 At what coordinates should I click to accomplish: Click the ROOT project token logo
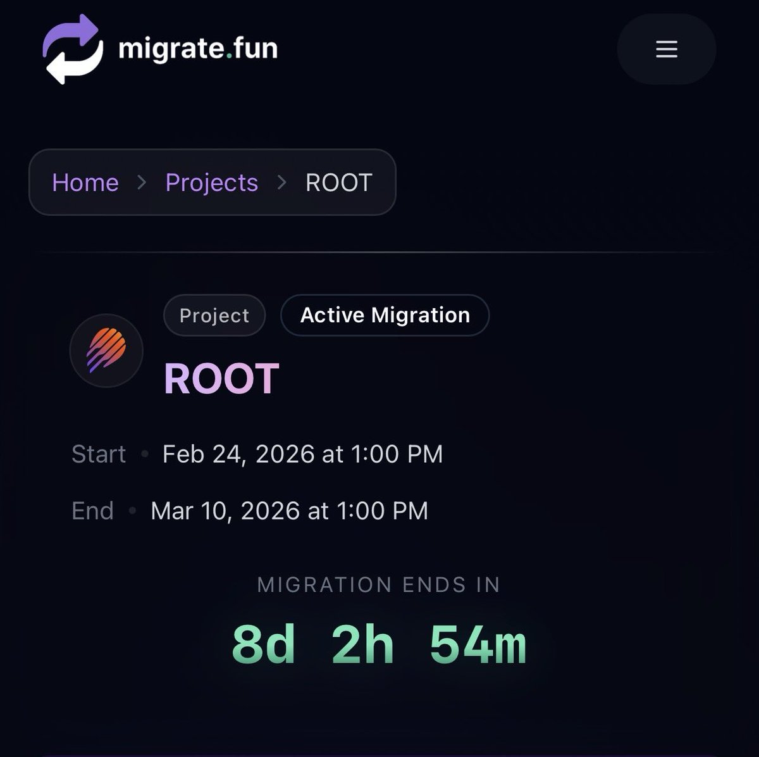click(x=106, y=350)
